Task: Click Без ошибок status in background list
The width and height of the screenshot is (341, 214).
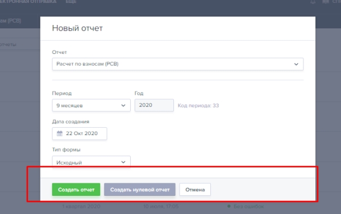Action: pos(248,207)
